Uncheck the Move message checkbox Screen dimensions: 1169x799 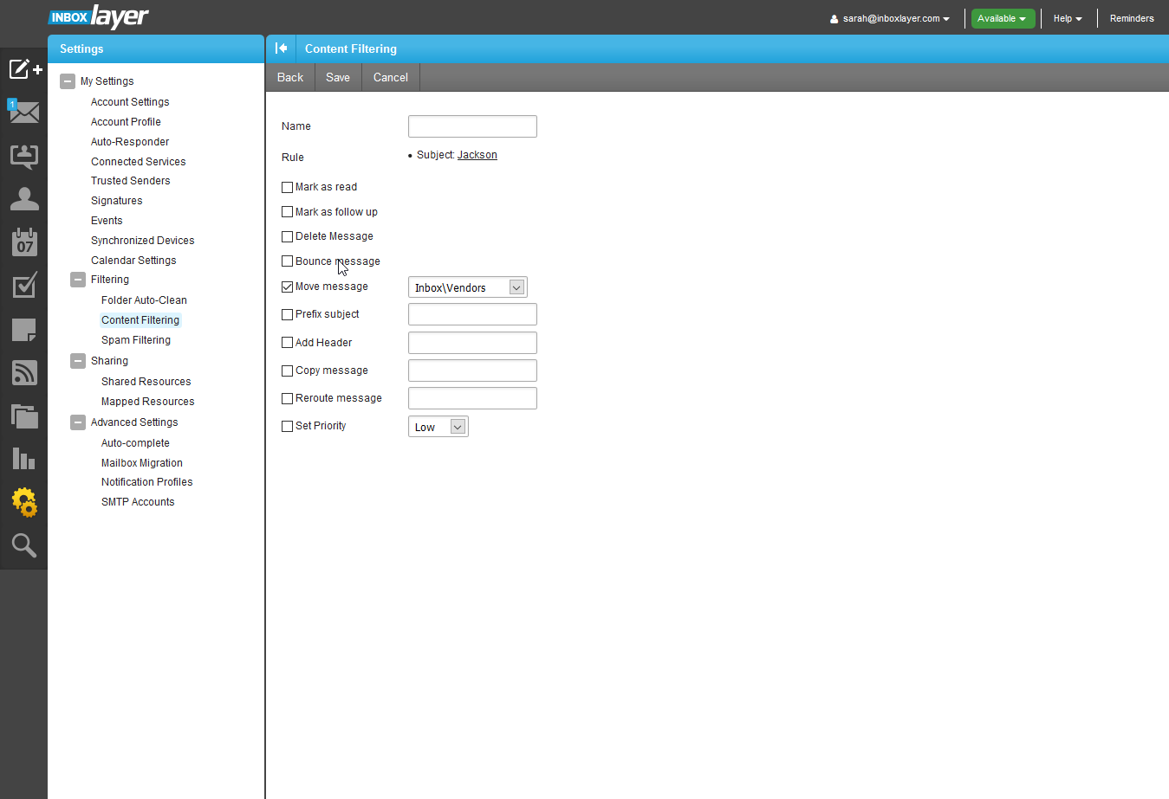tap(287, 287)
